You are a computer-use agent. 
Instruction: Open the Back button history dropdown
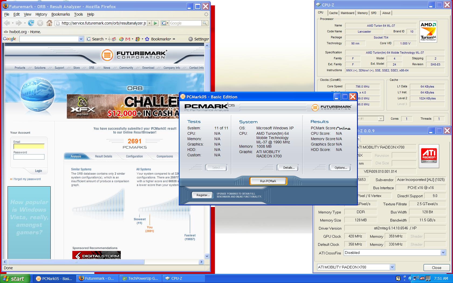click(x=13, y=23)
